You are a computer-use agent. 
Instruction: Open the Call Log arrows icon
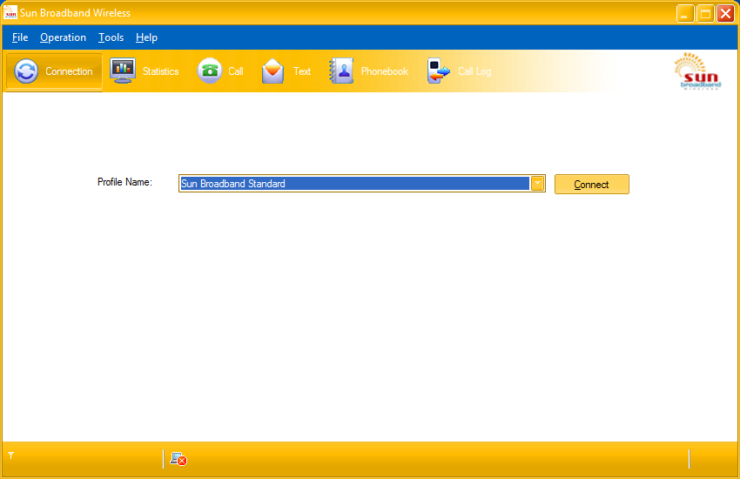click(438, 71)
